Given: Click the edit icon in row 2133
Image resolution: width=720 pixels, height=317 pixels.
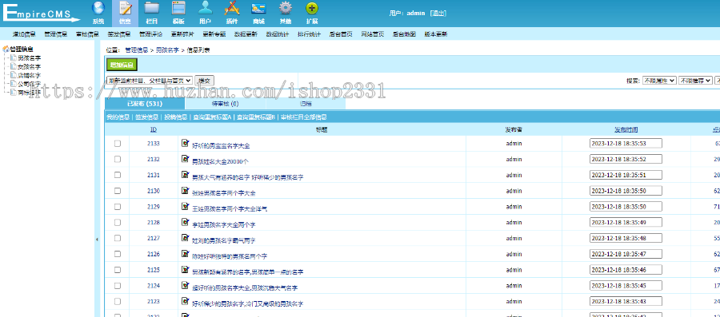Looking at the screenshot, I should pyautogui.click(x=185, y=144).
